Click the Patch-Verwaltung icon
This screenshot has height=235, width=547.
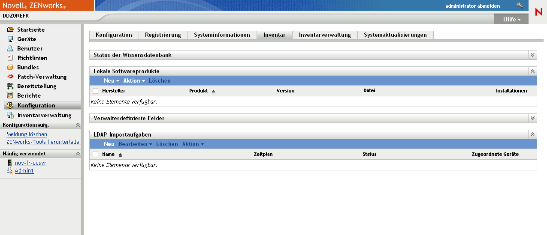click(x=10, y=77)
